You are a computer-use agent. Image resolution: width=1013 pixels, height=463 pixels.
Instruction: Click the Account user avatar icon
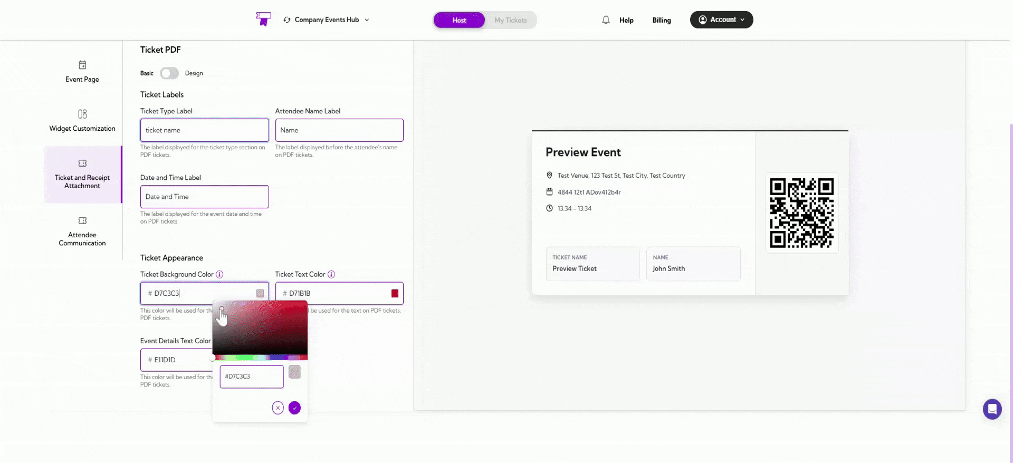[x=703, y=20]
